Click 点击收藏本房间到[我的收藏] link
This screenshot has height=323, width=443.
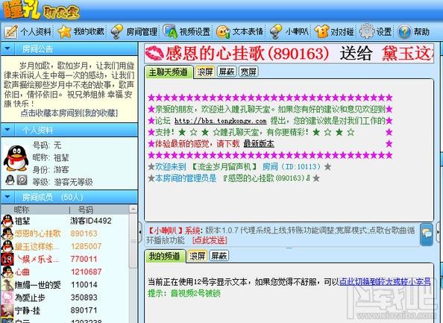point(69,113)
